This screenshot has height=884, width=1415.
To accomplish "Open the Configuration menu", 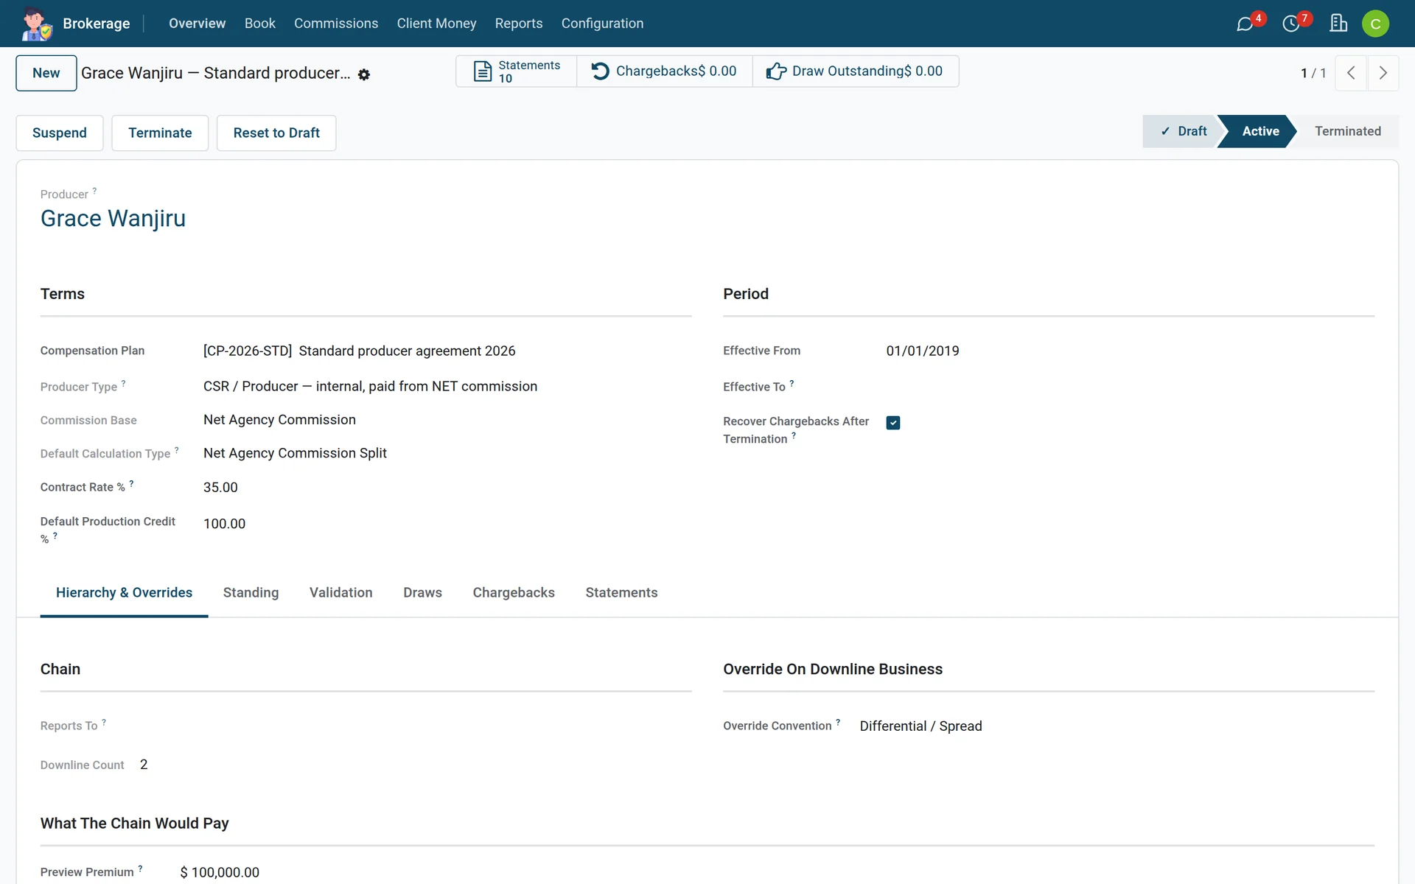I will (x=602, y=24).
